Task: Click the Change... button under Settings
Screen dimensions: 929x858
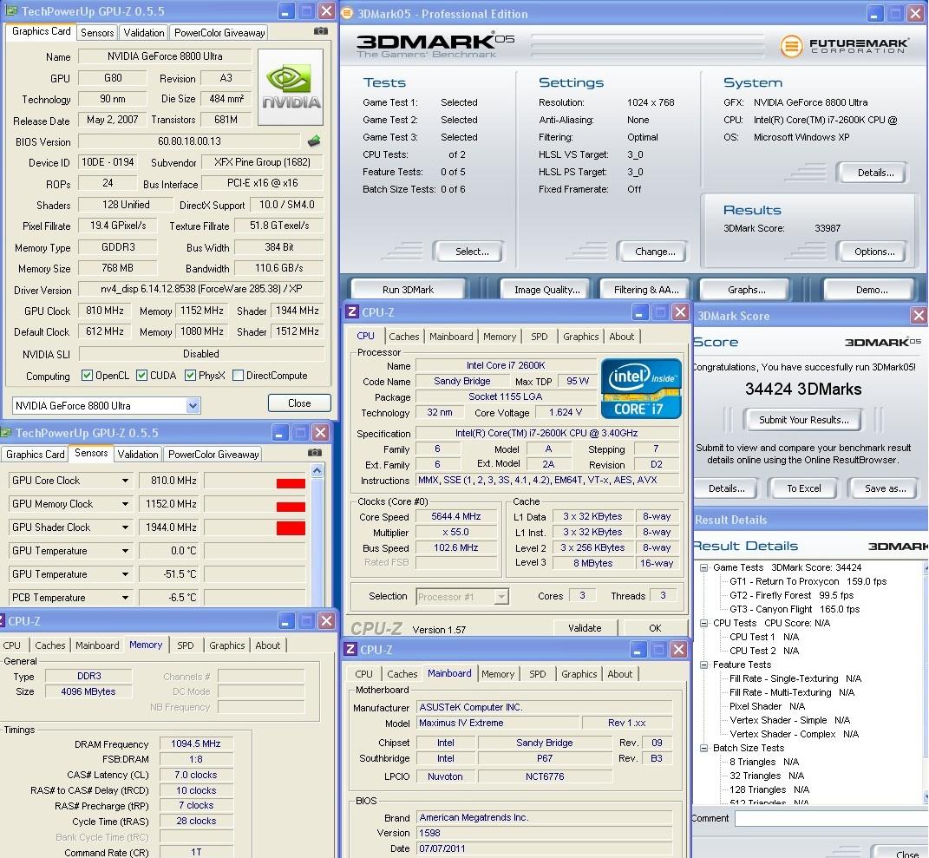Action: [655, 252]
